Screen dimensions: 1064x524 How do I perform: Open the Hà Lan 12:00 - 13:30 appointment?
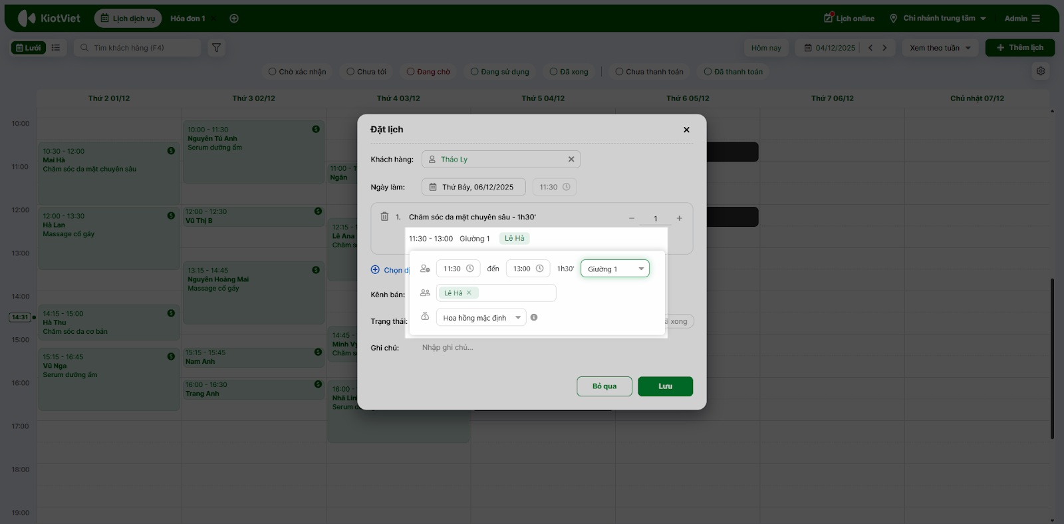(x=109, y=238)
